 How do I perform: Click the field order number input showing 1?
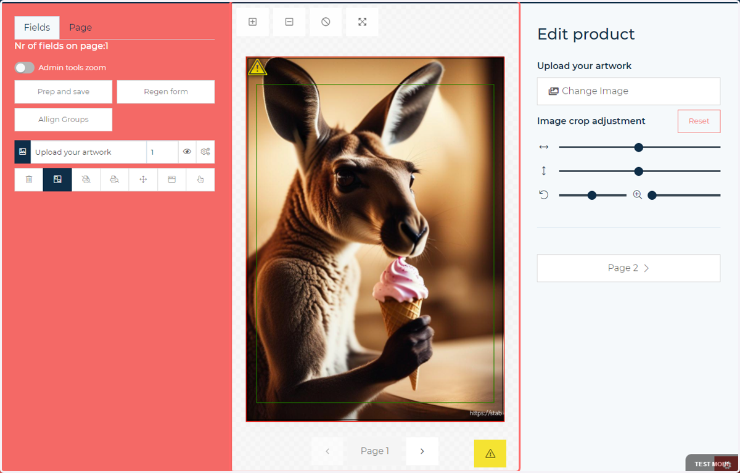tap(162, 152)
